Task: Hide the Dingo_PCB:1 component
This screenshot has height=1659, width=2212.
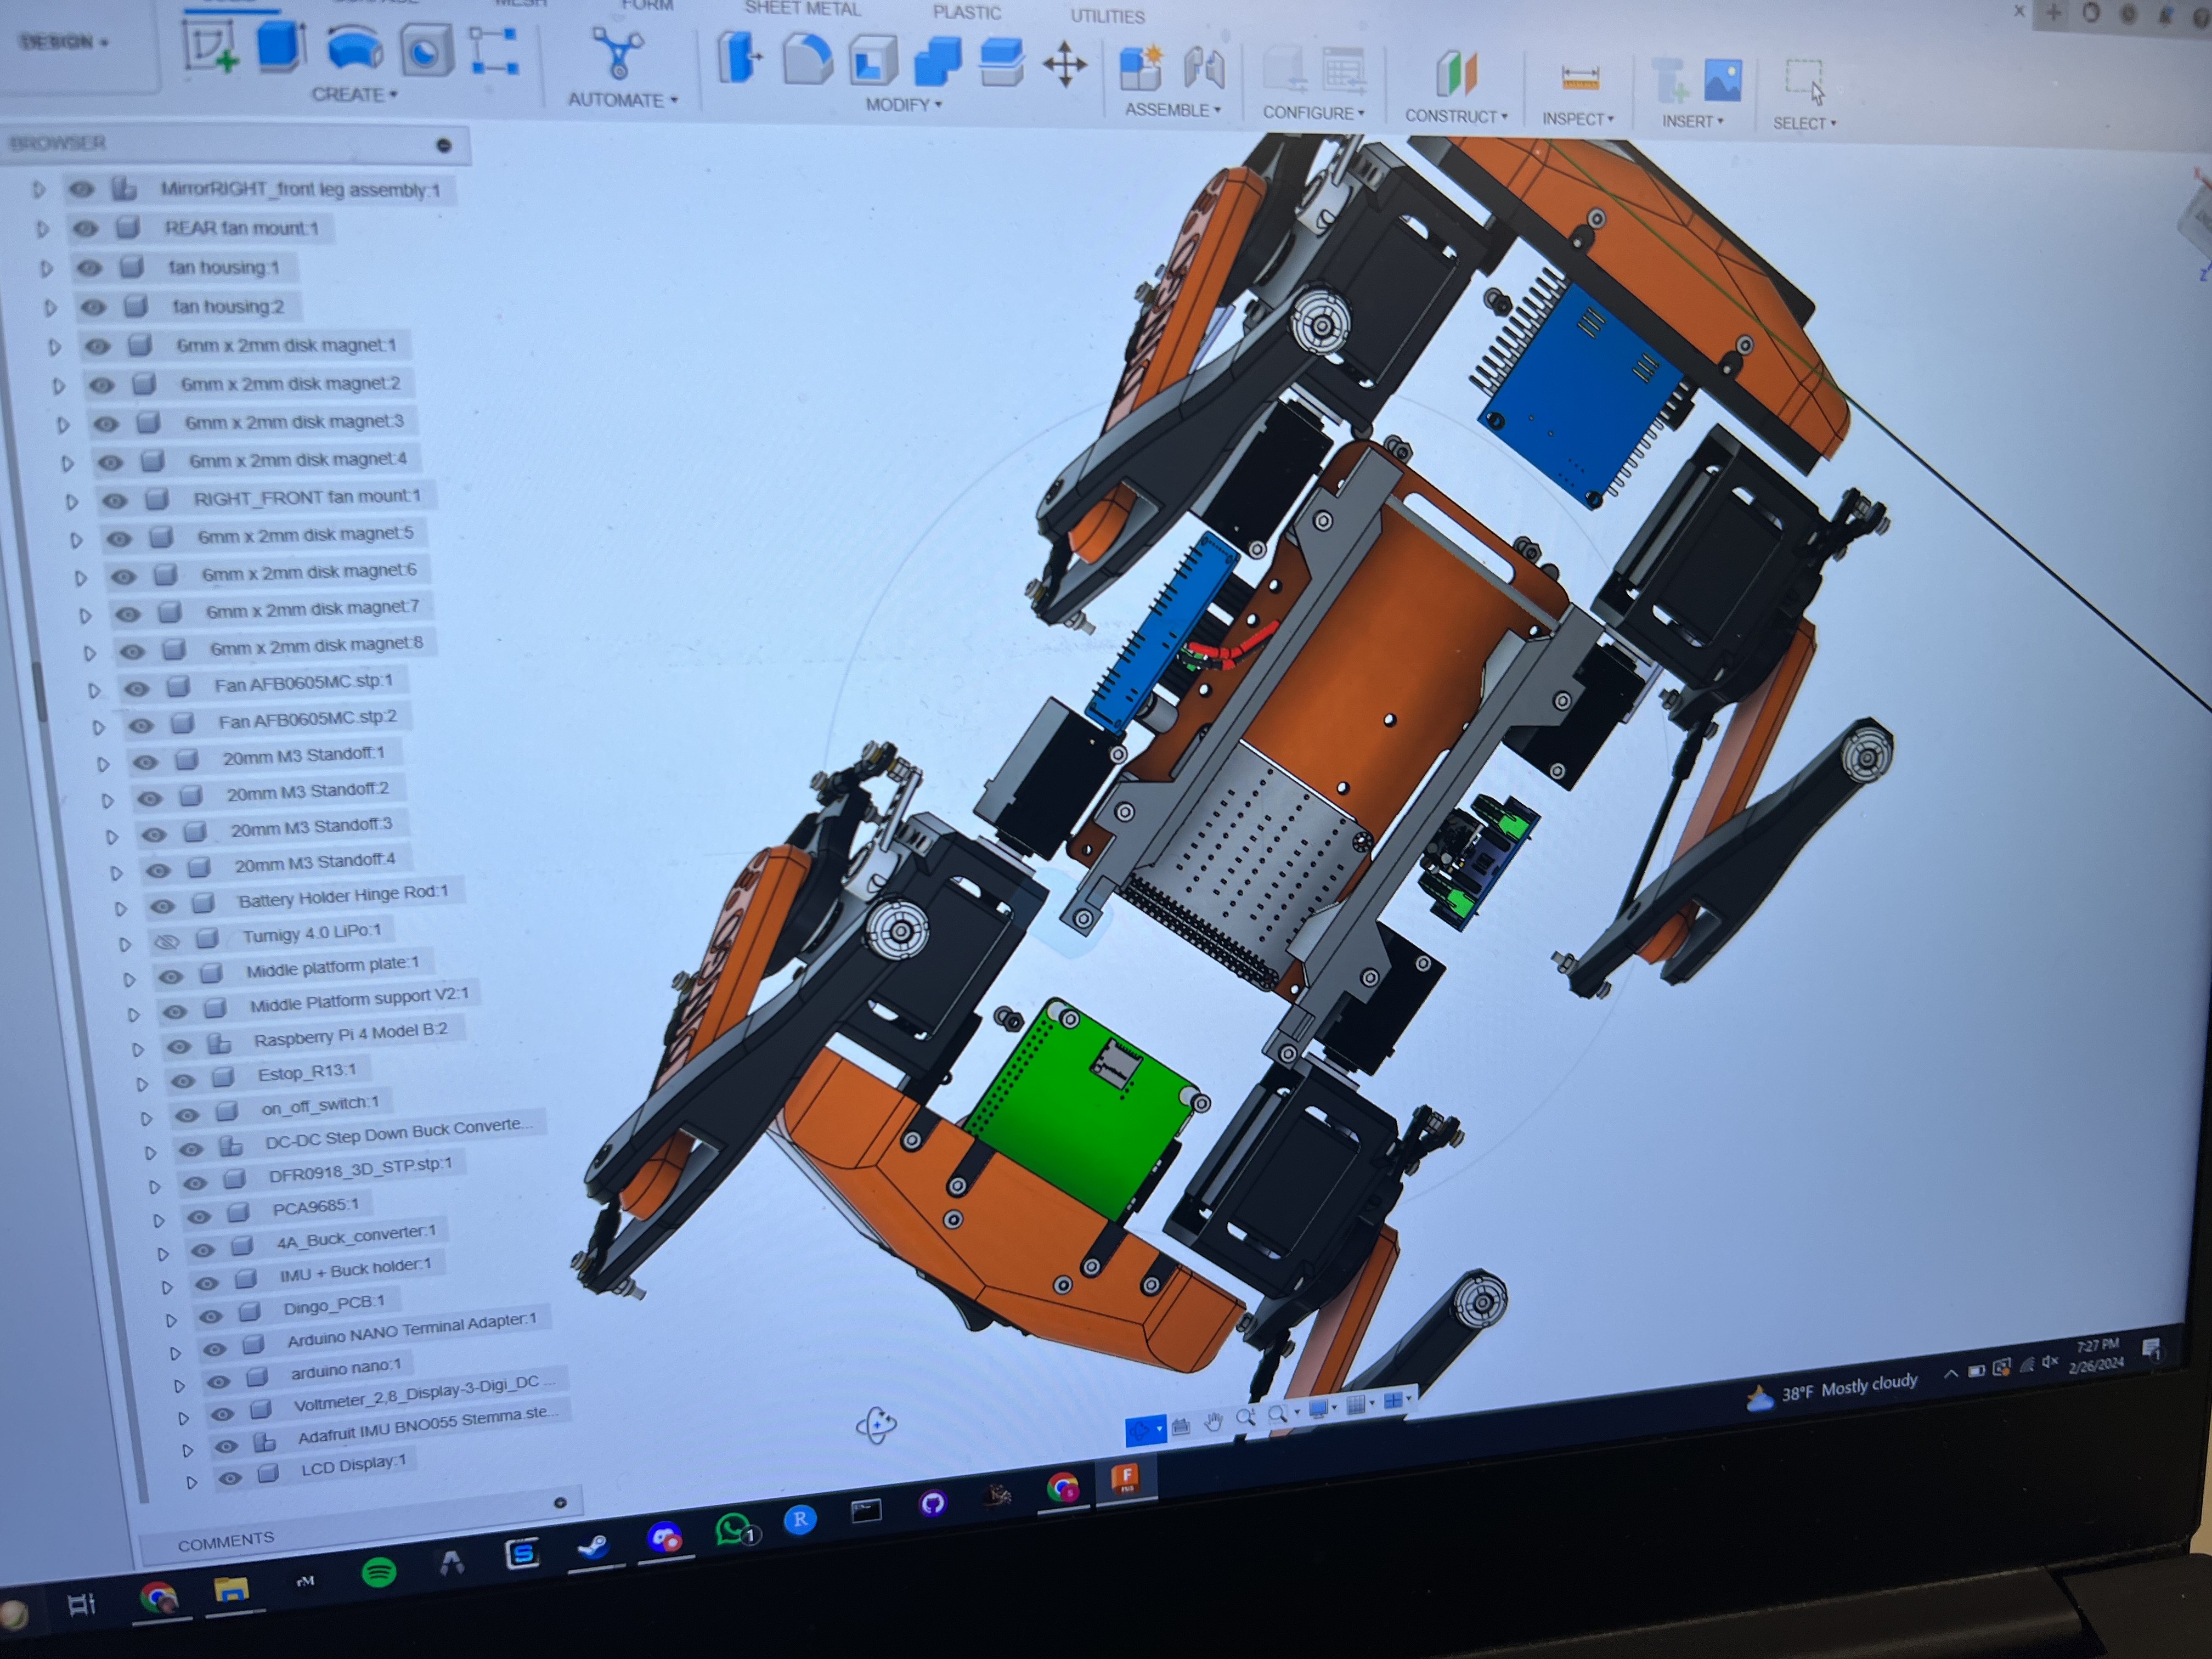Action: (x=211, y=1316)
